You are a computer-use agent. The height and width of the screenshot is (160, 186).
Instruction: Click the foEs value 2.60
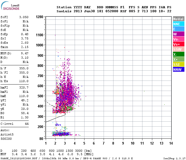point(25,43)
